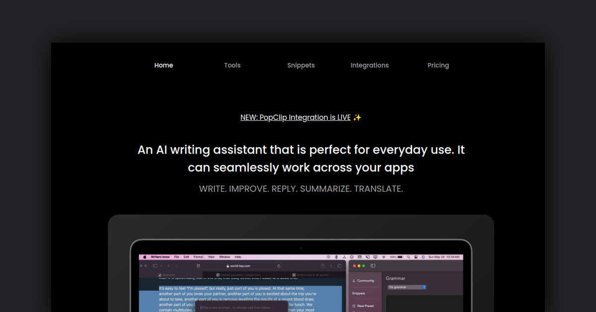Image resolution: width=596 pixels, height=312 pixels.
Task: Click the Safari new tab plus icon
Action: [331, 266]
